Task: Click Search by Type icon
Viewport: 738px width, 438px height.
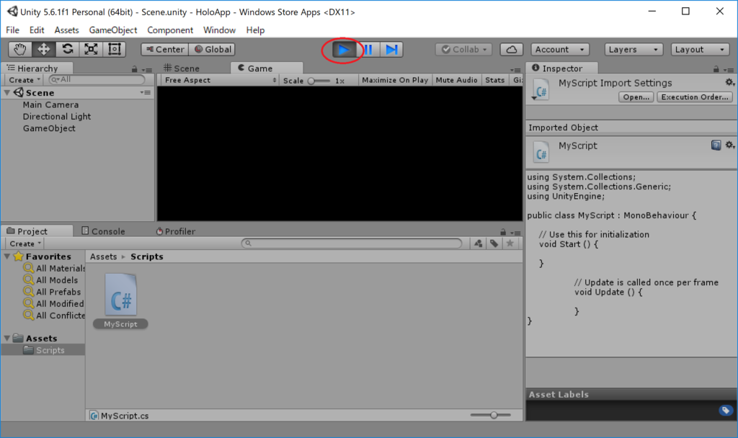Action: [x=479, y=243]
